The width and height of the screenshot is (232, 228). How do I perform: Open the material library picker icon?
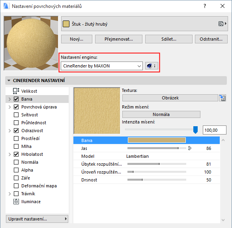click(x=223, y=24)
